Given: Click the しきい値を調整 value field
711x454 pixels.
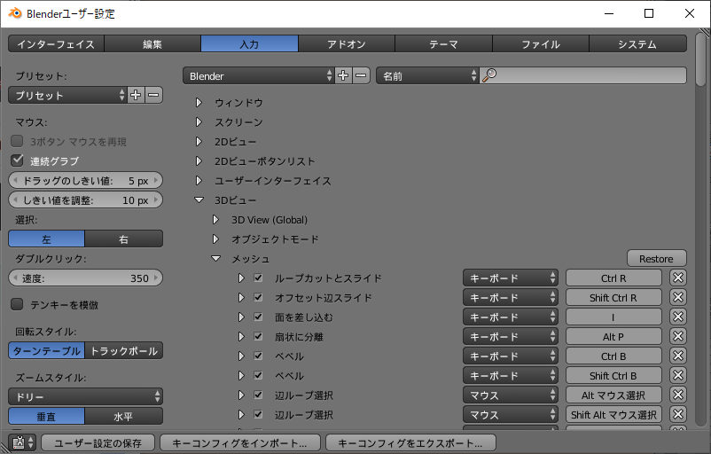Looking at the screenshot, I should coord(86,200).
